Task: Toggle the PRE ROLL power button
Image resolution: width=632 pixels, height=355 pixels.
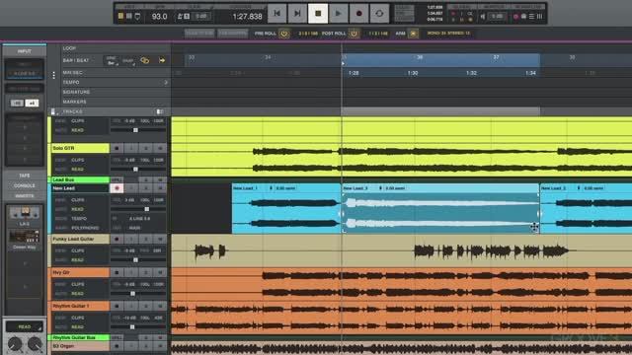Action: [284, 34]
